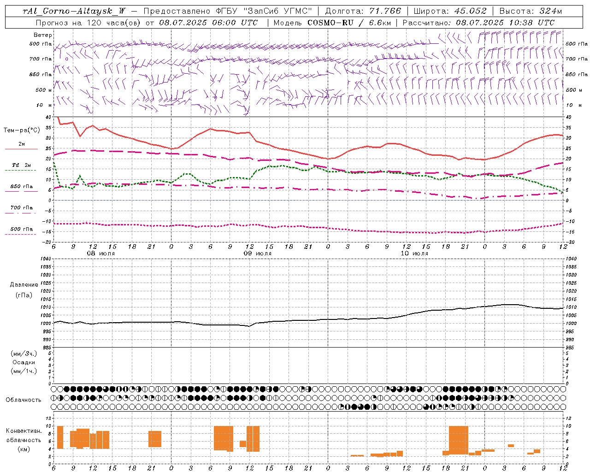Click the 700 гПа temperature legend entry
This screenshot has height=472, width=590.
22,208
